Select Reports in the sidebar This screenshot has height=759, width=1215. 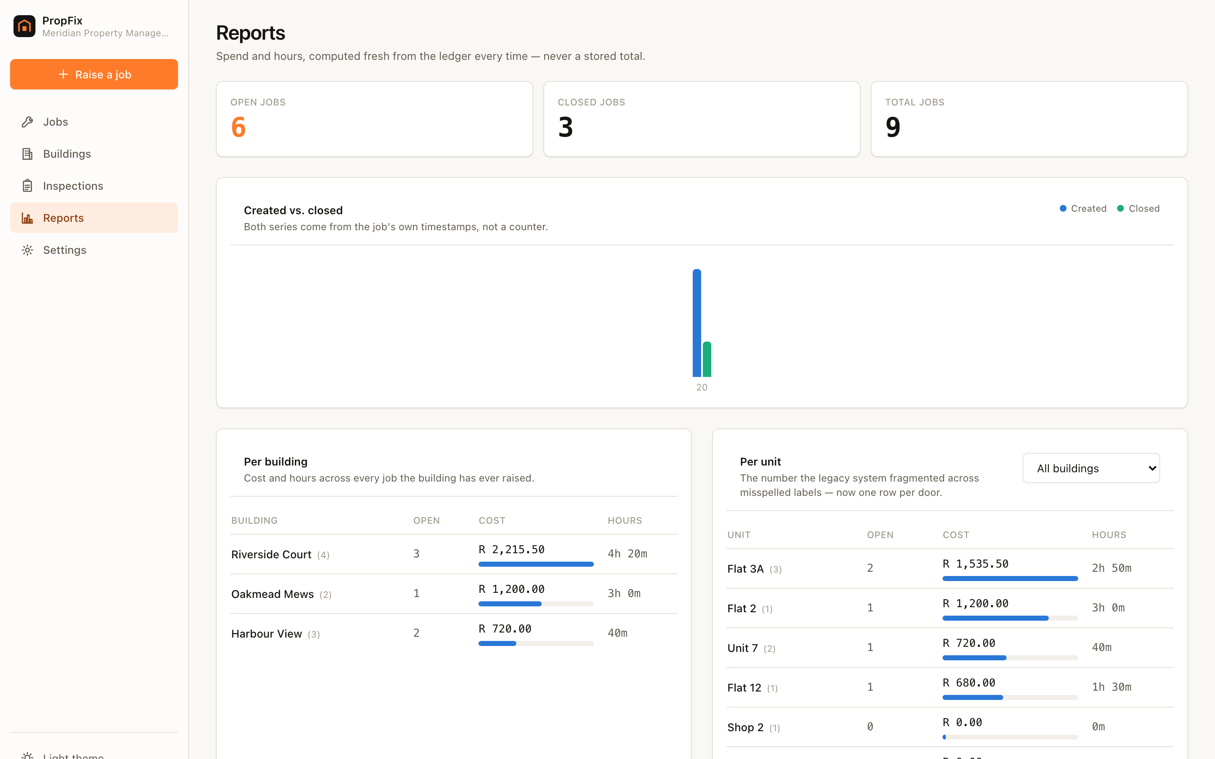(94, 218)
